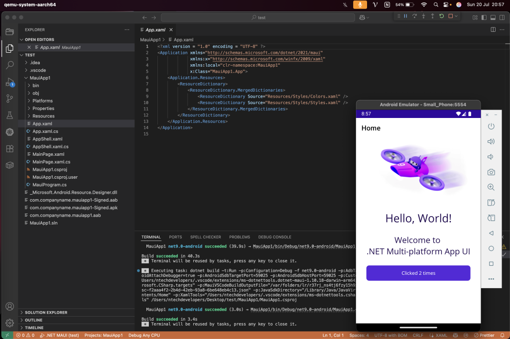510x339 pixels.
Task: Switch to the PORTS panel tab
Action: (x=175, y=237)
